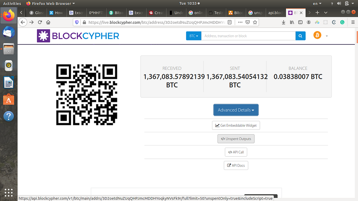Switch to the api.blockcypher browser tab
Image resolution: width=358 pixels, height=201 pixels.
point(276,13)
